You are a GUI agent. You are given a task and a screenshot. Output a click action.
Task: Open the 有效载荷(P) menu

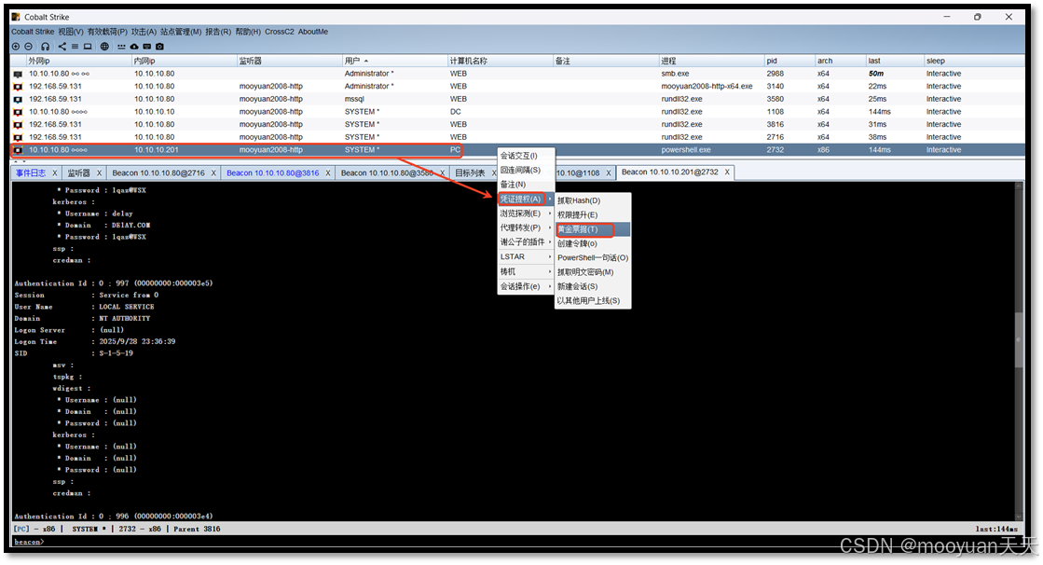[x=107, y=32]
